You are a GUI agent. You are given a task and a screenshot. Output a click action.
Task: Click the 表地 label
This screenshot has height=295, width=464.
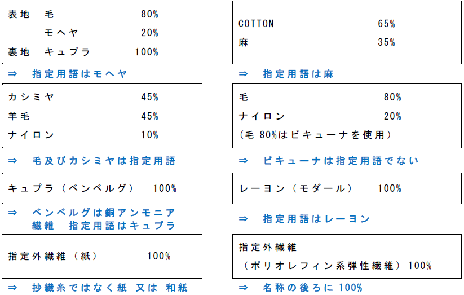19,15
